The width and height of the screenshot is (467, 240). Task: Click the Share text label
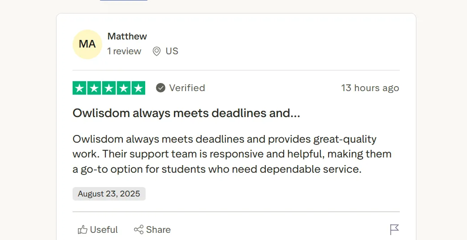pos(158,230)
